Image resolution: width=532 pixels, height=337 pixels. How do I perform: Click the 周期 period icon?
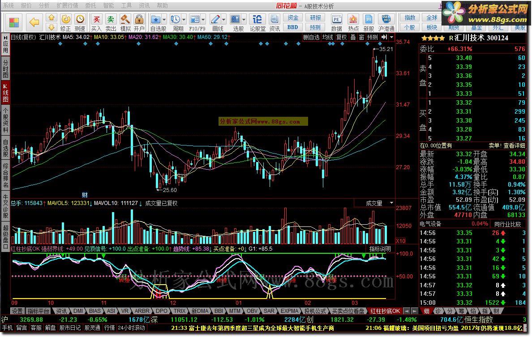point(175,19)
